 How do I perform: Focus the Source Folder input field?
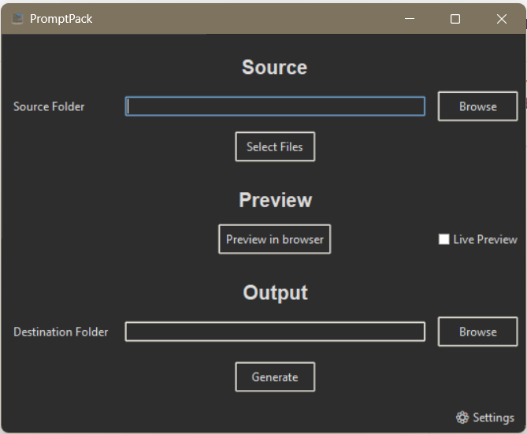275,106
